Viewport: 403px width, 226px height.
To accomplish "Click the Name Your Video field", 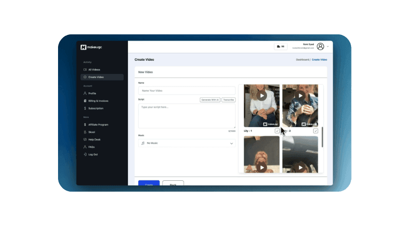I will coord(186,90).
